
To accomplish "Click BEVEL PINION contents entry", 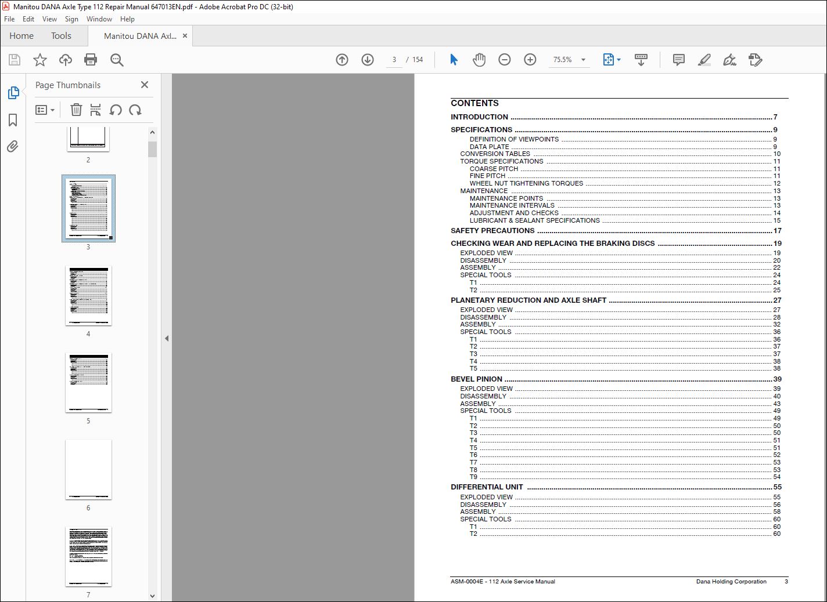I will [x=616, y=379].
